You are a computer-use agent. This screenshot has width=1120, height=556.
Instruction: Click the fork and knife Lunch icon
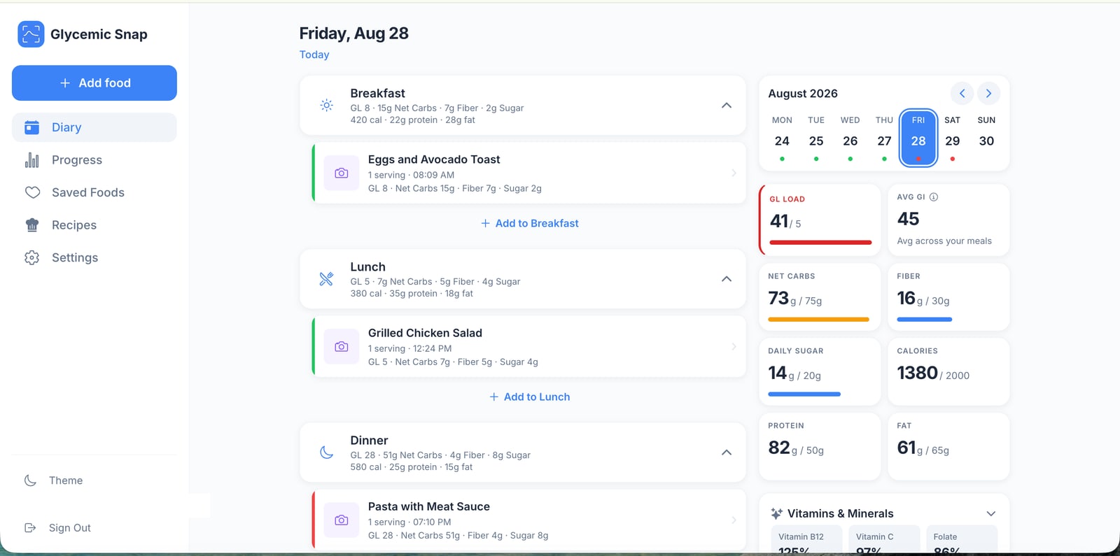click(x=326, y=279)
